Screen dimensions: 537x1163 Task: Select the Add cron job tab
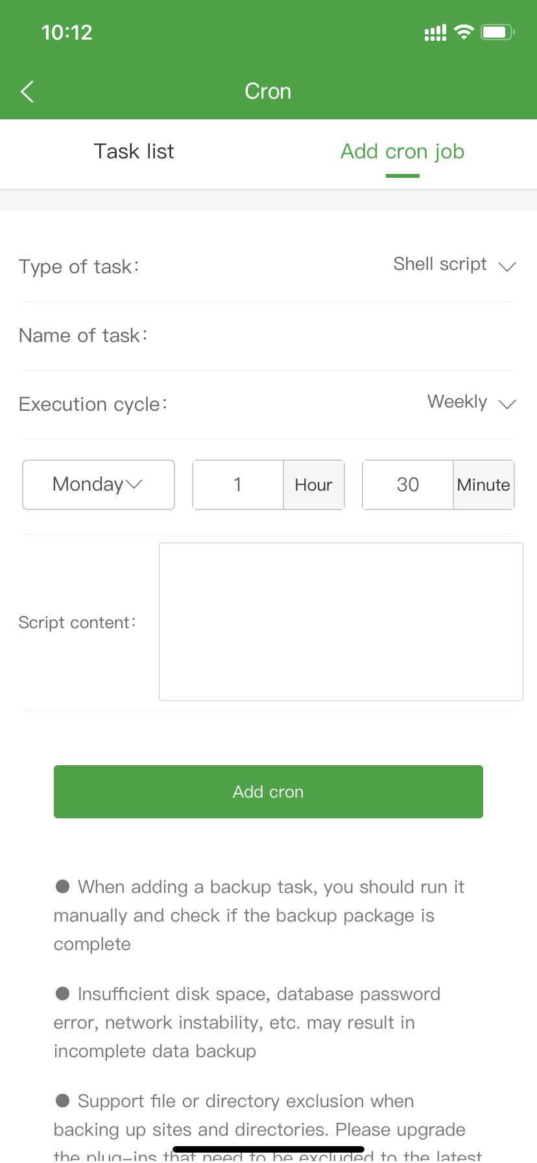tap(402, 151)
